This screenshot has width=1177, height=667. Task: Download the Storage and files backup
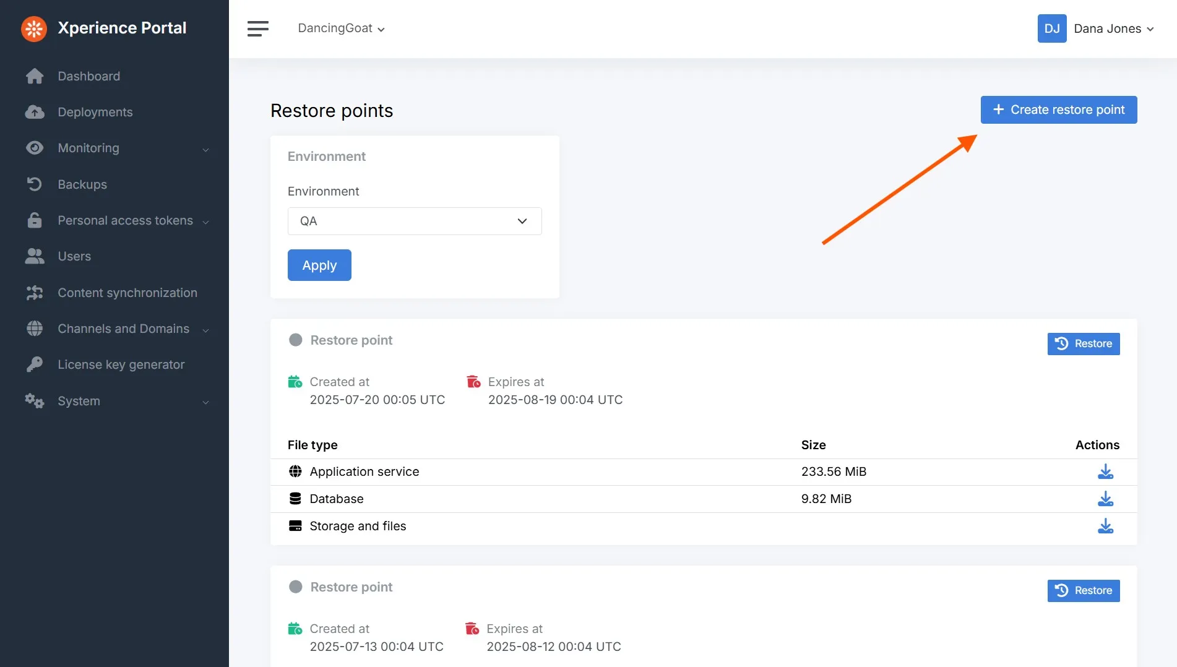click(x=1105, y=526)
